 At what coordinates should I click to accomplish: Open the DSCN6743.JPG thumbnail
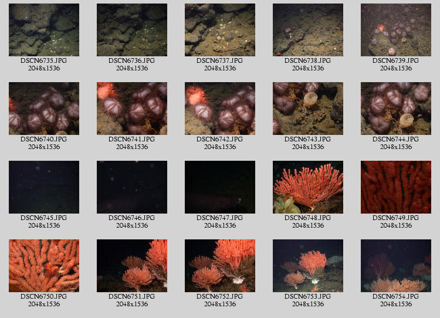point(308,109)
